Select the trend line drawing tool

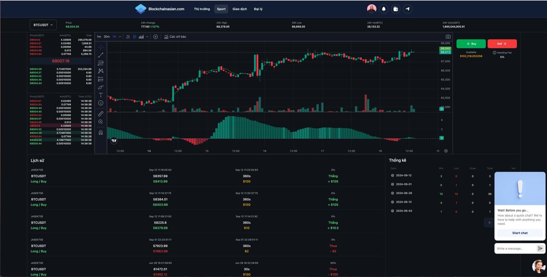[x=100, y=55]
